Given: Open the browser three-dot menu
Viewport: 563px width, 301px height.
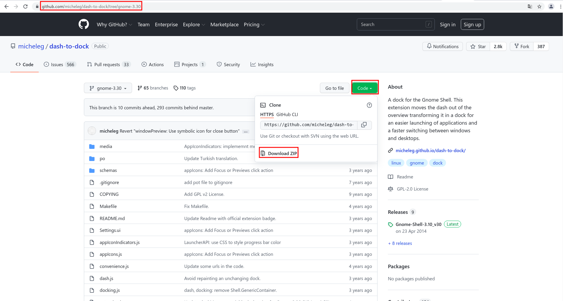Looking at the screenshot, I should tap(560, 6).
